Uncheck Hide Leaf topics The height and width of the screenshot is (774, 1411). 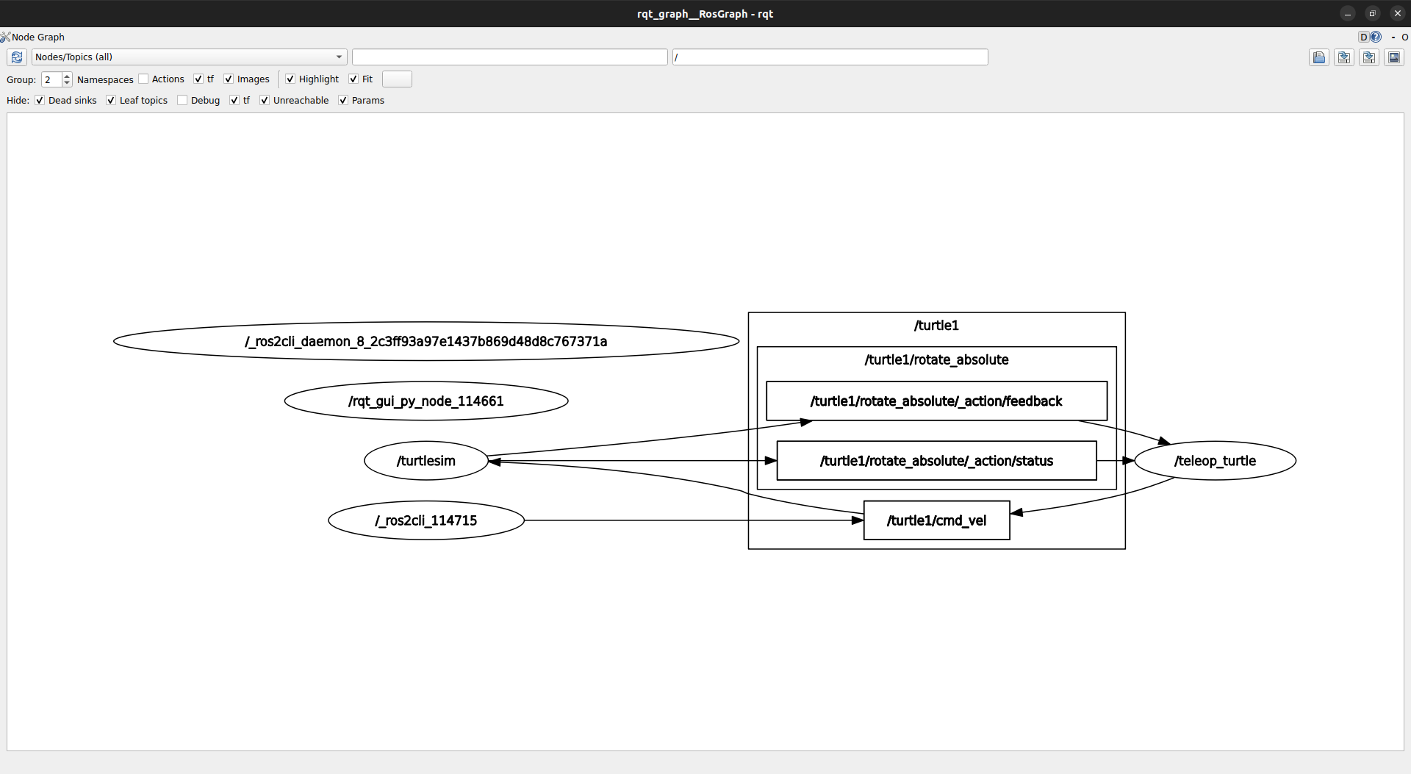111,100
